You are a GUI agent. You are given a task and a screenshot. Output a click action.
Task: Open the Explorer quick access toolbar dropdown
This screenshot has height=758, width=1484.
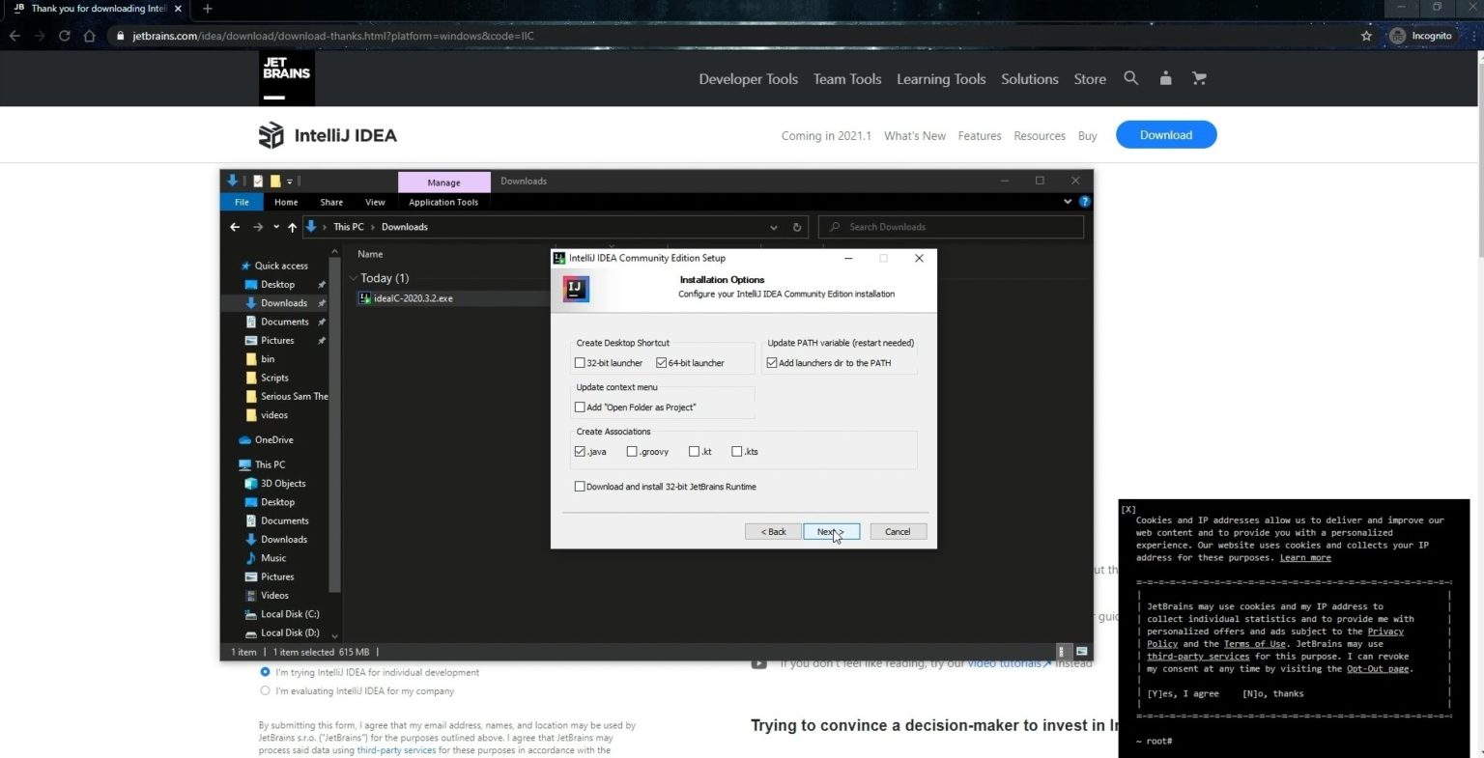point(289,181)
